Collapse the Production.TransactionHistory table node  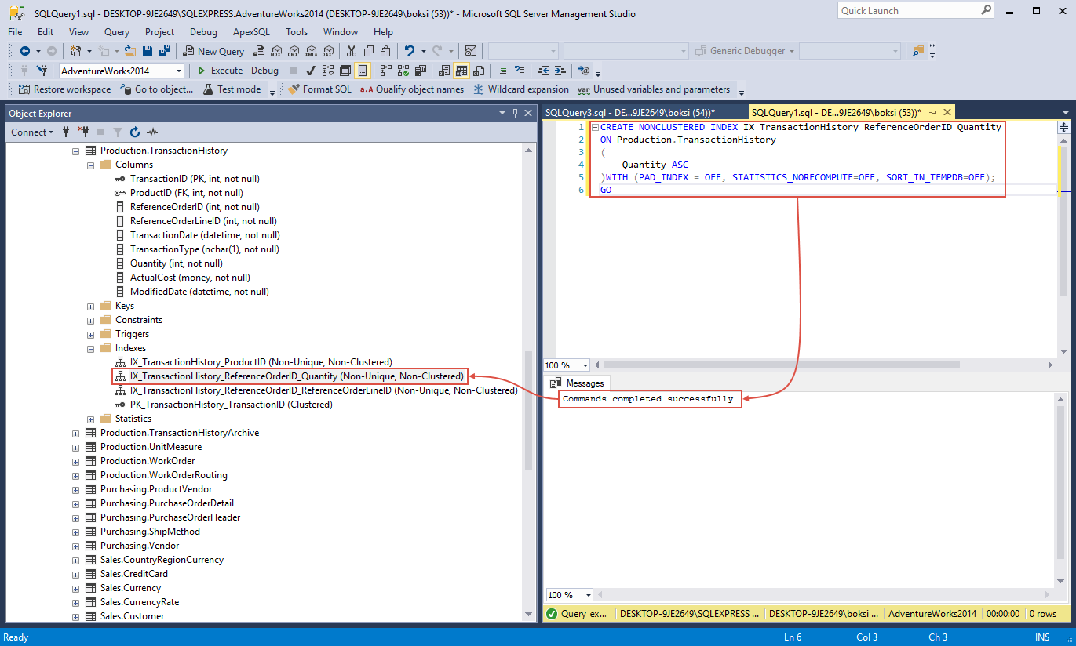tap(76, 151)
